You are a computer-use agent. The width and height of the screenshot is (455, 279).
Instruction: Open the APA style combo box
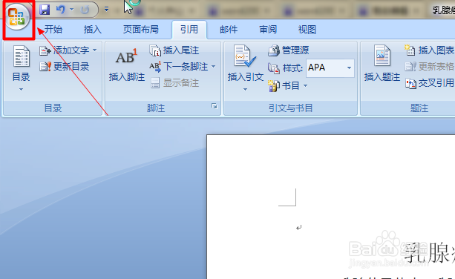330,68
